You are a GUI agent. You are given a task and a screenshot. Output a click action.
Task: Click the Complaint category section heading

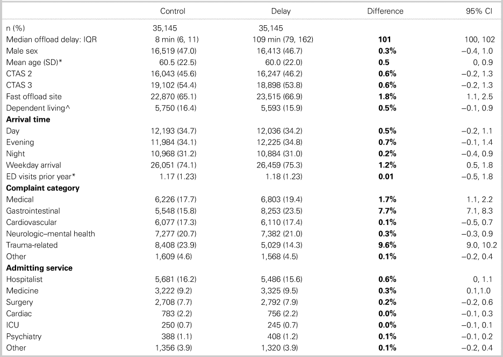[x=43, y=188]
